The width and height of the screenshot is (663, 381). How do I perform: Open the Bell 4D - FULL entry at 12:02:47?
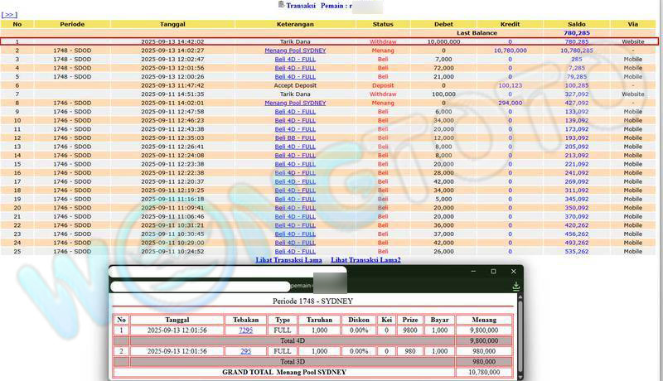(295, 60)
